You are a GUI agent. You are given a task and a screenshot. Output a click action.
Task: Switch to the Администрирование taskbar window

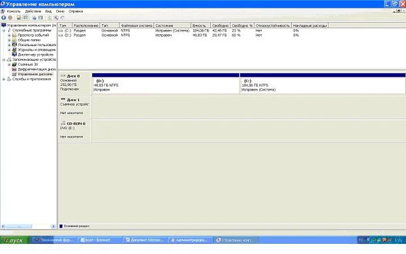tap(190, 240)
